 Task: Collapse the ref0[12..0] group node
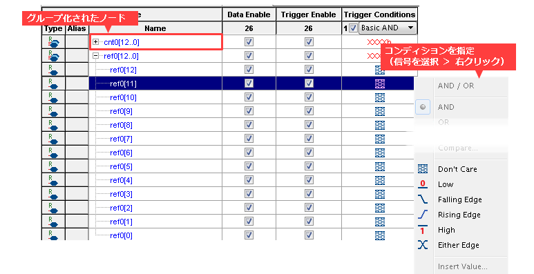(x=96, y=56)
